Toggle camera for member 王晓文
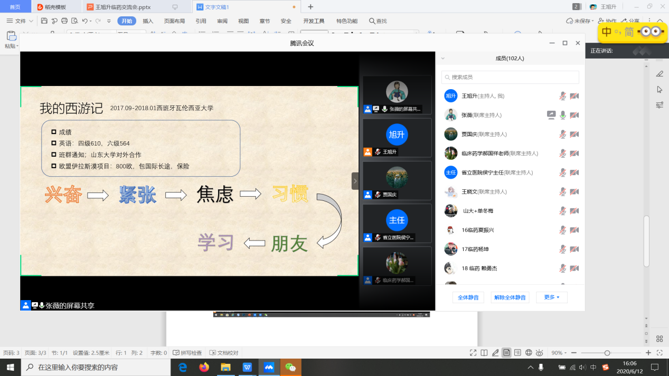 (x=574, y=191)
